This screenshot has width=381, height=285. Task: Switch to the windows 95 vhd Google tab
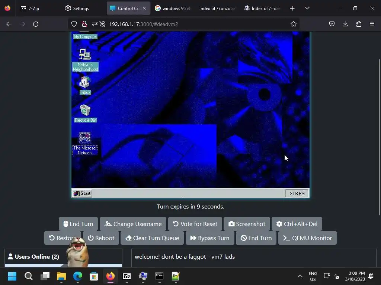(173, 8)
